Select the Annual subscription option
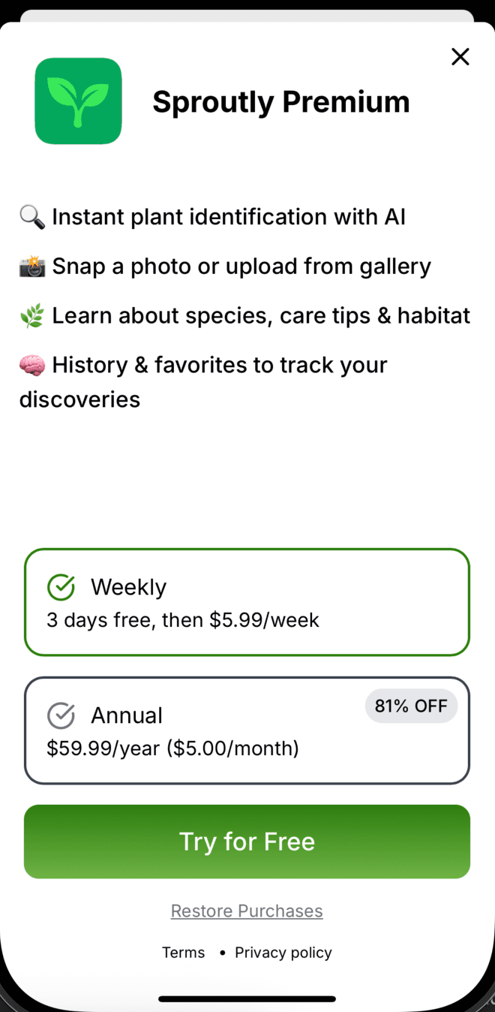The image size is (495, 1012). [x=247, y=730]
